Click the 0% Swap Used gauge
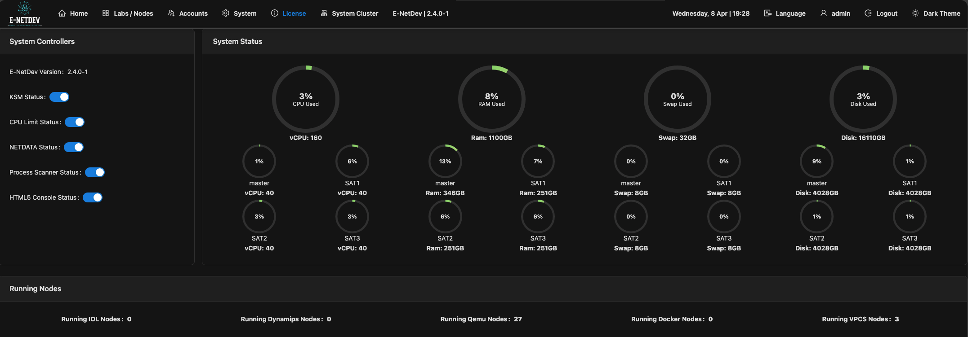The width and height of the screenshot is (968, 337). (678, 99)
